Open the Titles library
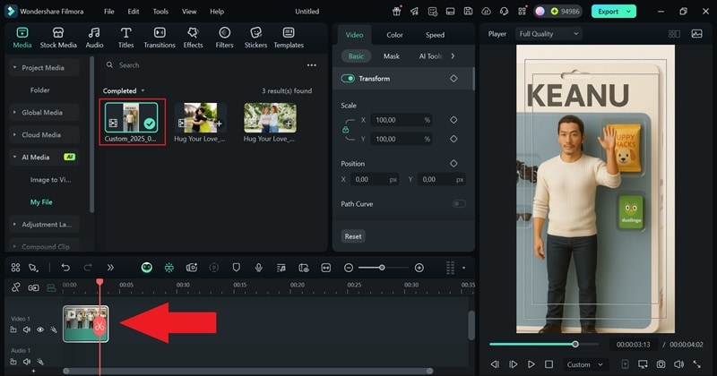 tap(125, 38)
